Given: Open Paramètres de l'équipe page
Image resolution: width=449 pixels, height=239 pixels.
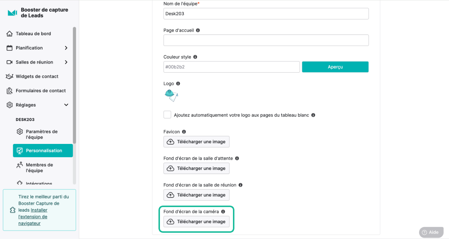Looking at the screenshot, I should coord(43,134).
